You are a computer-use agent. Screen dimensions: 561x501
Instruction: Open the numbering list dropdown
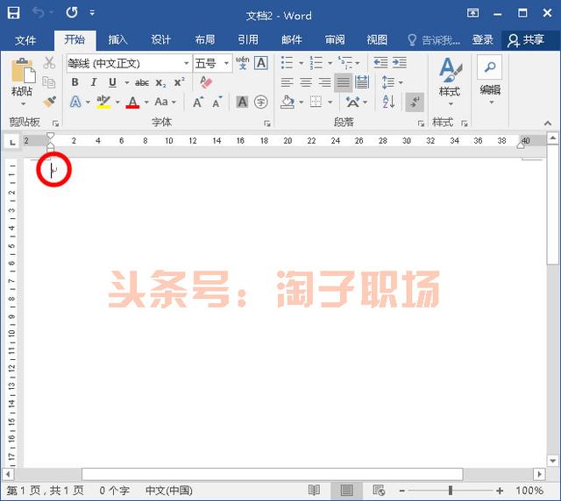click(330, 63)
